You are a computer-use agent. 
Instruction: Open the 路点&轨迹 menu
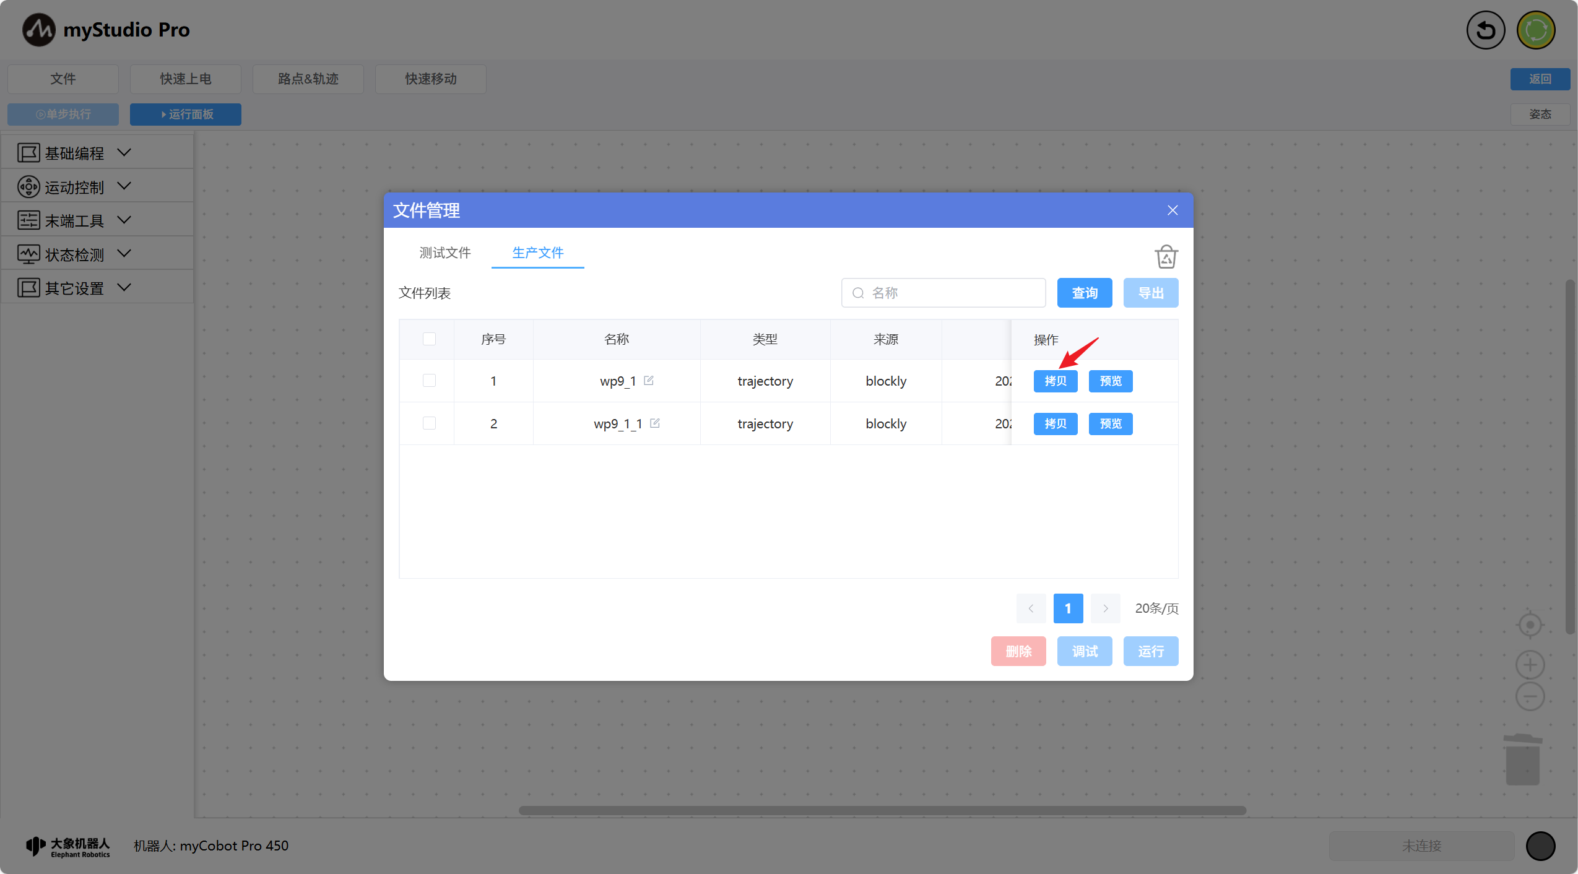pos(308,79)
